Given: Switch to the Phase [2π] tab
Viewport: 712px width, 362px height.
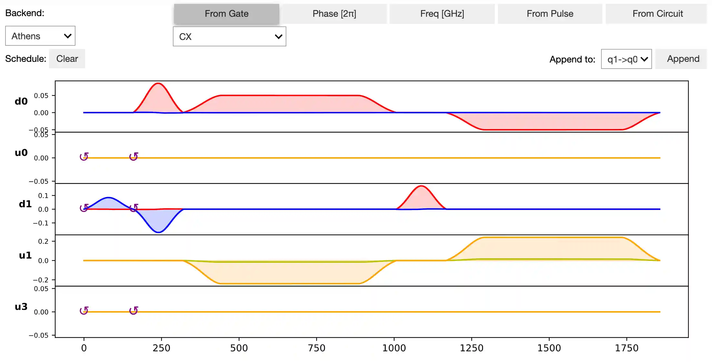Looking at the screenshot, I should (x=334, y=14).
